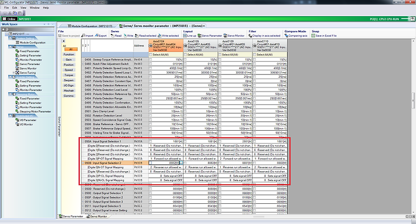Click the vertical scrollbar of parameter grid
This screenshot has height=224, width=416.
point(413,126)
